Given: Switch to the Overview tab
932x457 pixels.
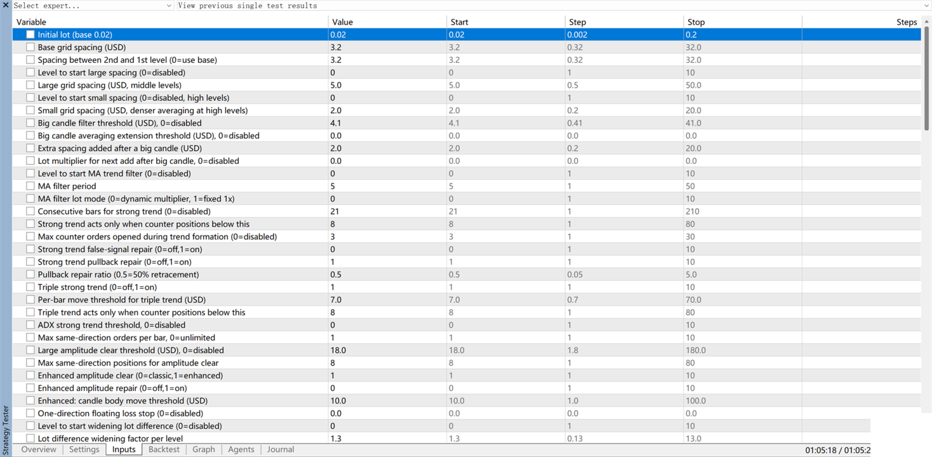Looking at the screenshot, I should (x=39, y=449).
